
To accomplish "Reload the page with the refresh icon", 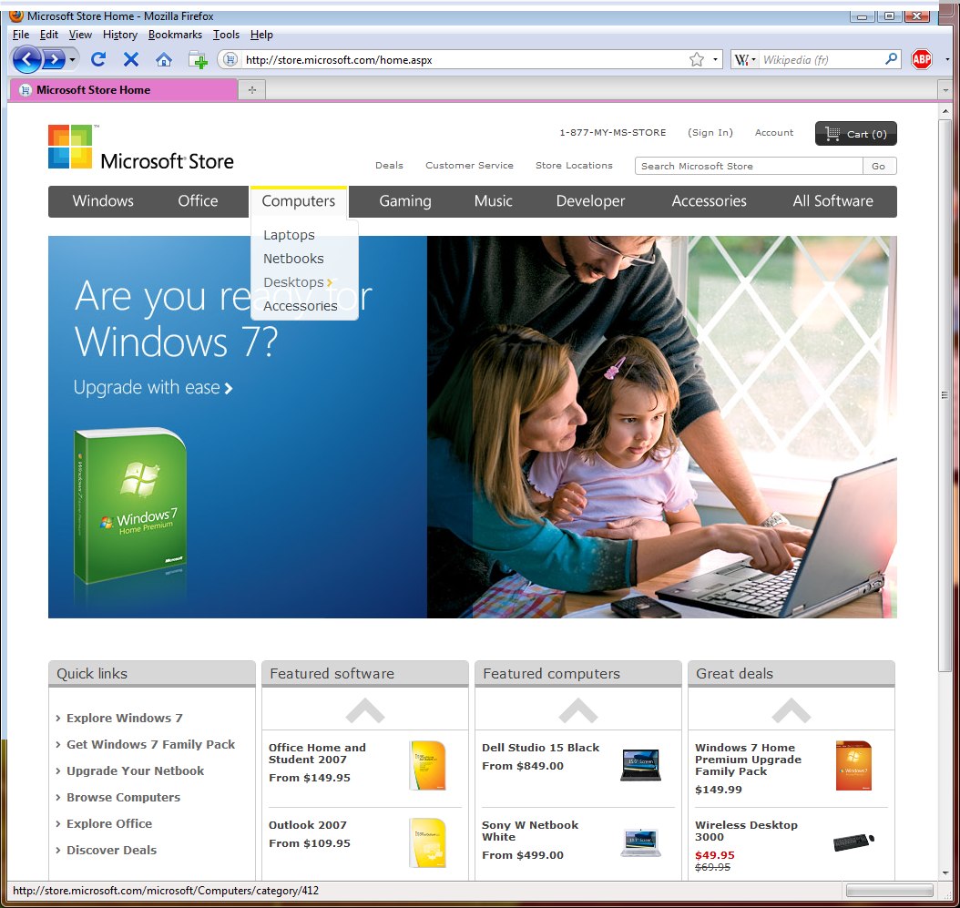I will coord(98,59).
